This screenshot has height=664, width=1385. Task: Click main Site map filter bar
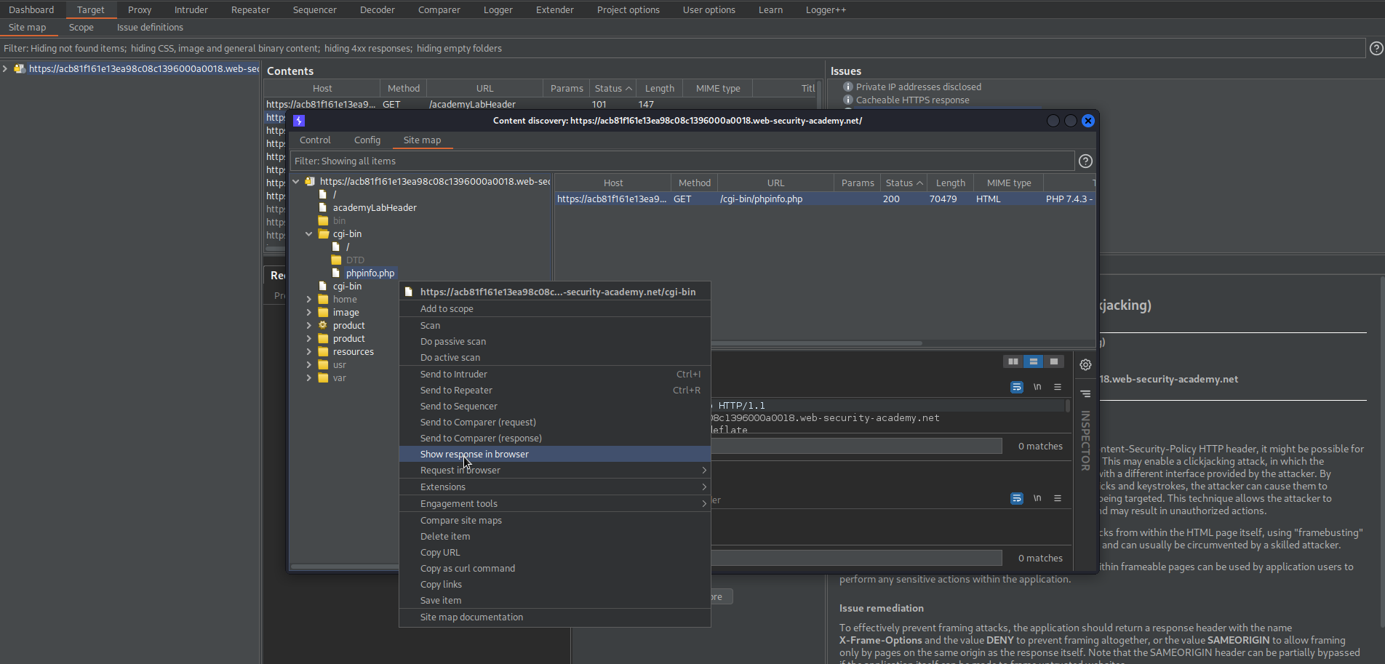(x=682, y=49)
